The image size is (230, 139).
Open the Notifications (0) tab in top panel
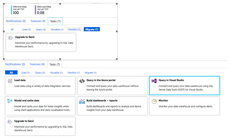point(16,21)
